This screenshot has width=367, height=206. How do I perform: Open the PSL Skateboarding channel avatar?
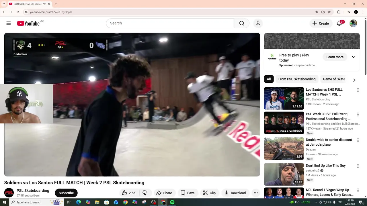[x=9, y=193]
